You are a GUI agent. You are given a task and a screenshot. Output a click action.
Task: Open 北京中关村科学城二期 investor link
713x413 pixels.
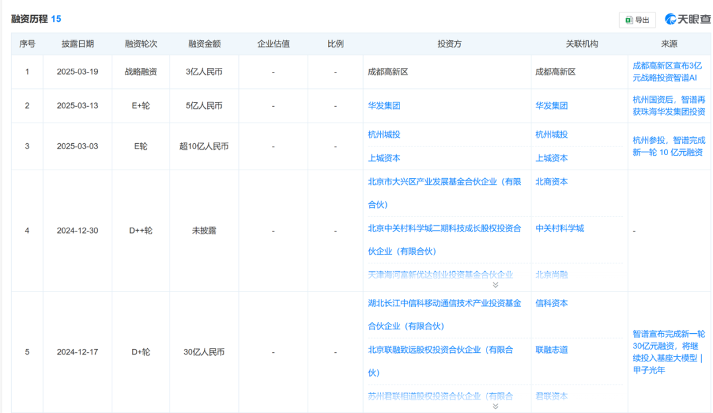[x=444, y=228]
